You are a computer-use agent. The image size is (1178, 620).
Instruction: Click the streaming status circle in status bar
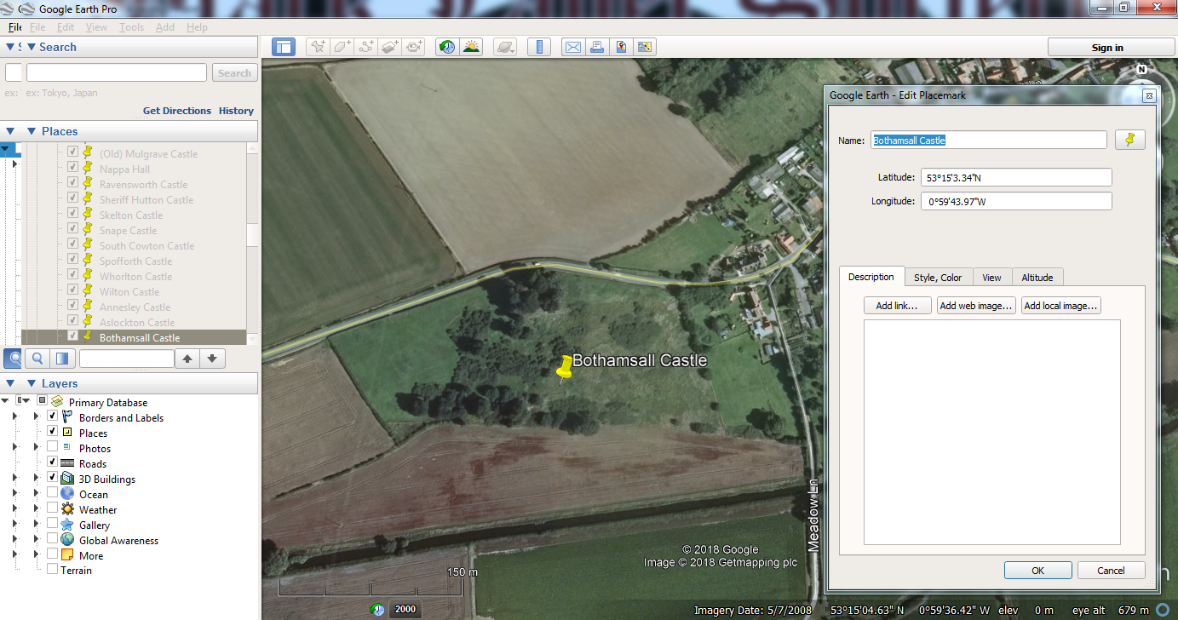[x=1164, y=610]
